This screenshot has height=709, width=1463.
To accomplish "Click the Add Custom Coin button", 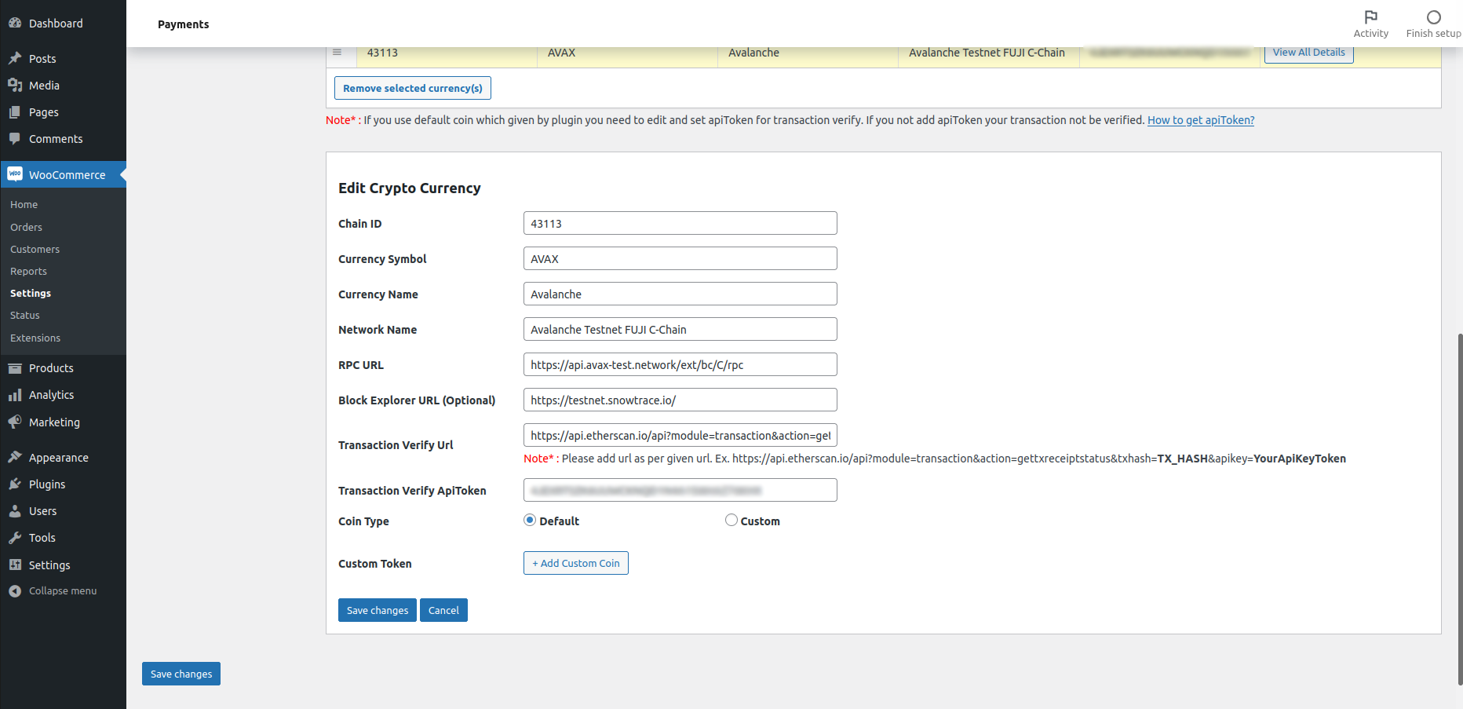I will click(575, 563).
